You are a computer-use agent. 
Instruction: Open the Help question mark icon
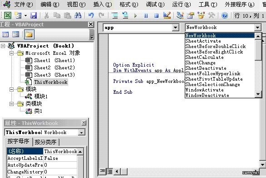(225, 16)
